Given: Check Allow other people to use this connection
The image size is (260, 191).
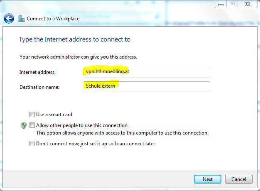Looking at the screenshot, I should [x=32, y=125].
